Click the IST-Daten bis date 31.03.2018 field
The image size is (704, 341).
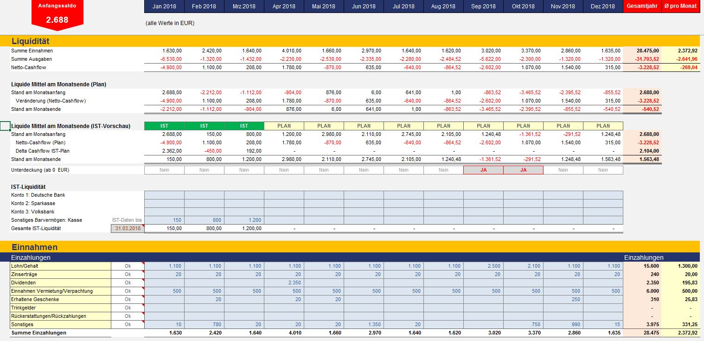pos(128,228)
